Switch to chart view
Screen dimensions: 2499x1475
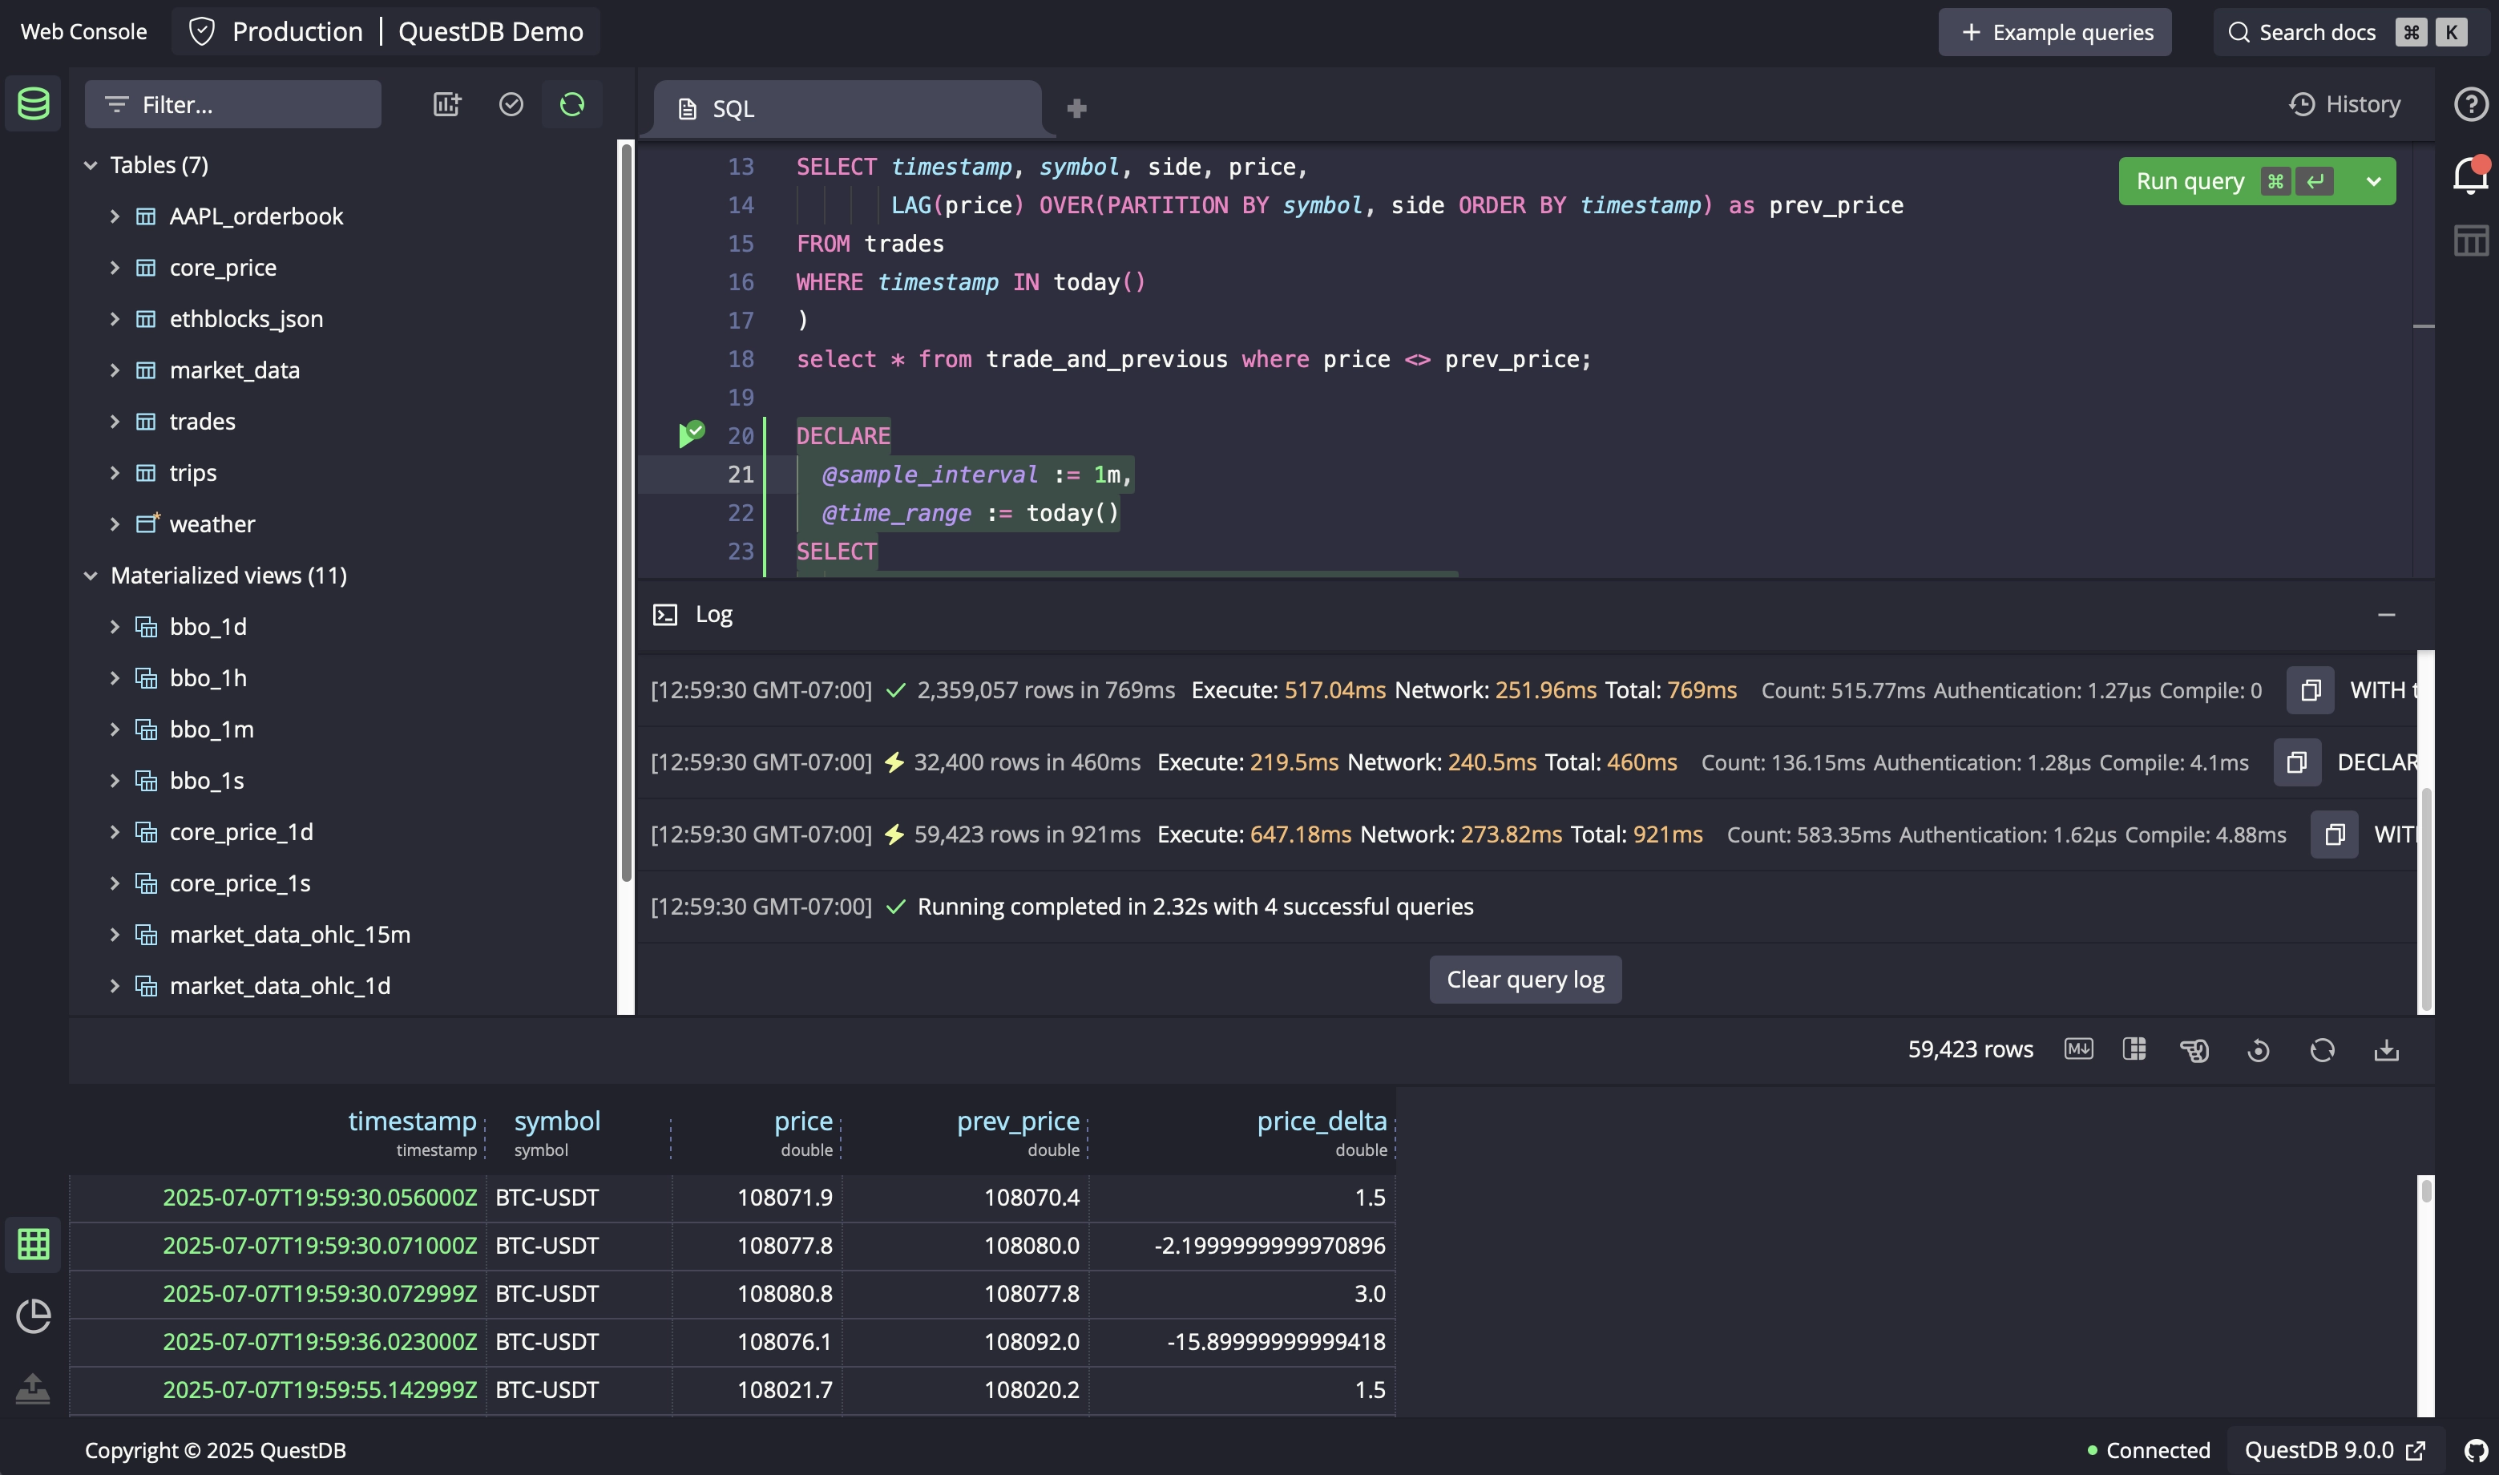pos(33,1316)
